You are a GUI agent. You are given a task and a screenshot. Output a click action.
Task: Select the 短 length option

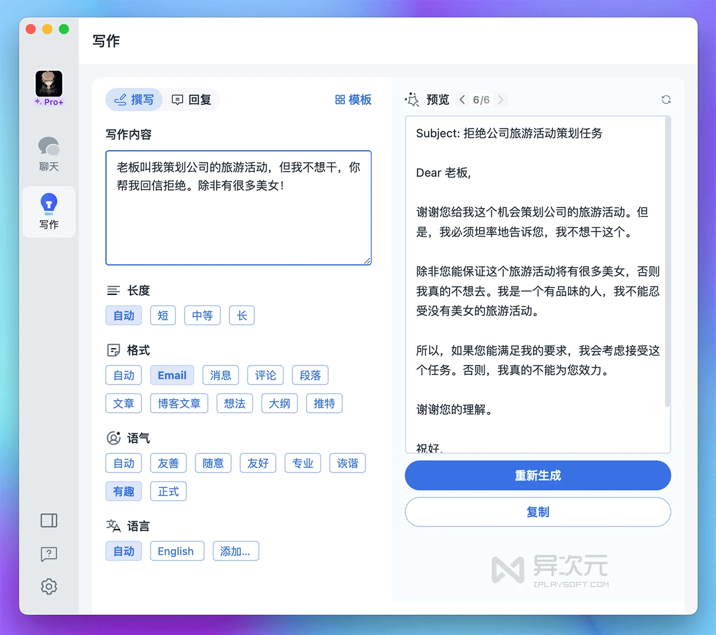pos(163,315)
